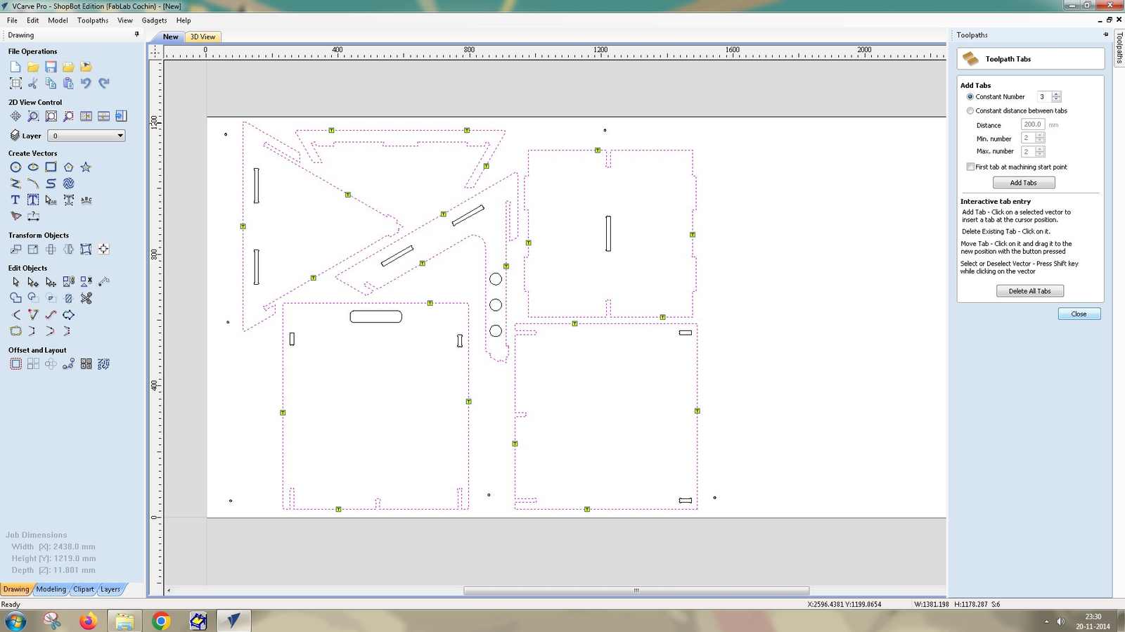1125x632 pixels.
Task: Click the Constant Number value field
Action: [x=1045, y=97]
